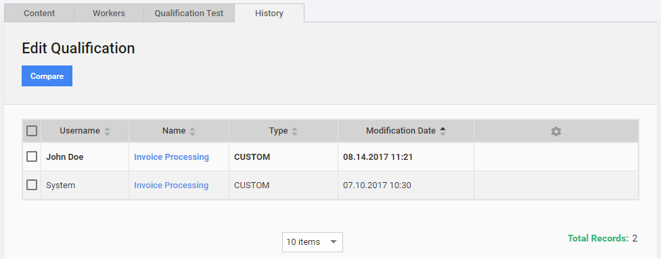Tick the select-all checkbox in header
The width and height of the screenshot is (661, 259).
(32, 131)
